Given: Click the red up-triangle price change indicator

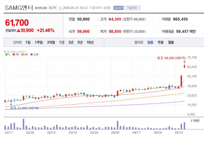Looking at the screenshot, I should (x=19, y=30).
